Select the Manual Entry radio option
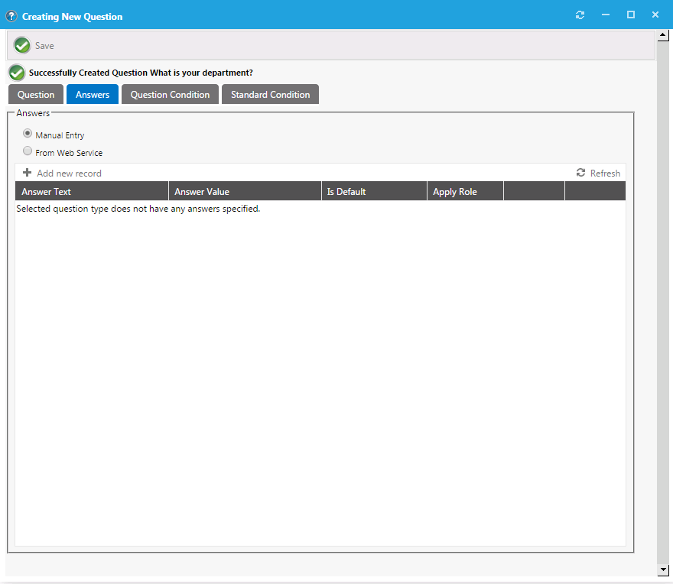This screenshot has width=673, height=584. [28, 134]
